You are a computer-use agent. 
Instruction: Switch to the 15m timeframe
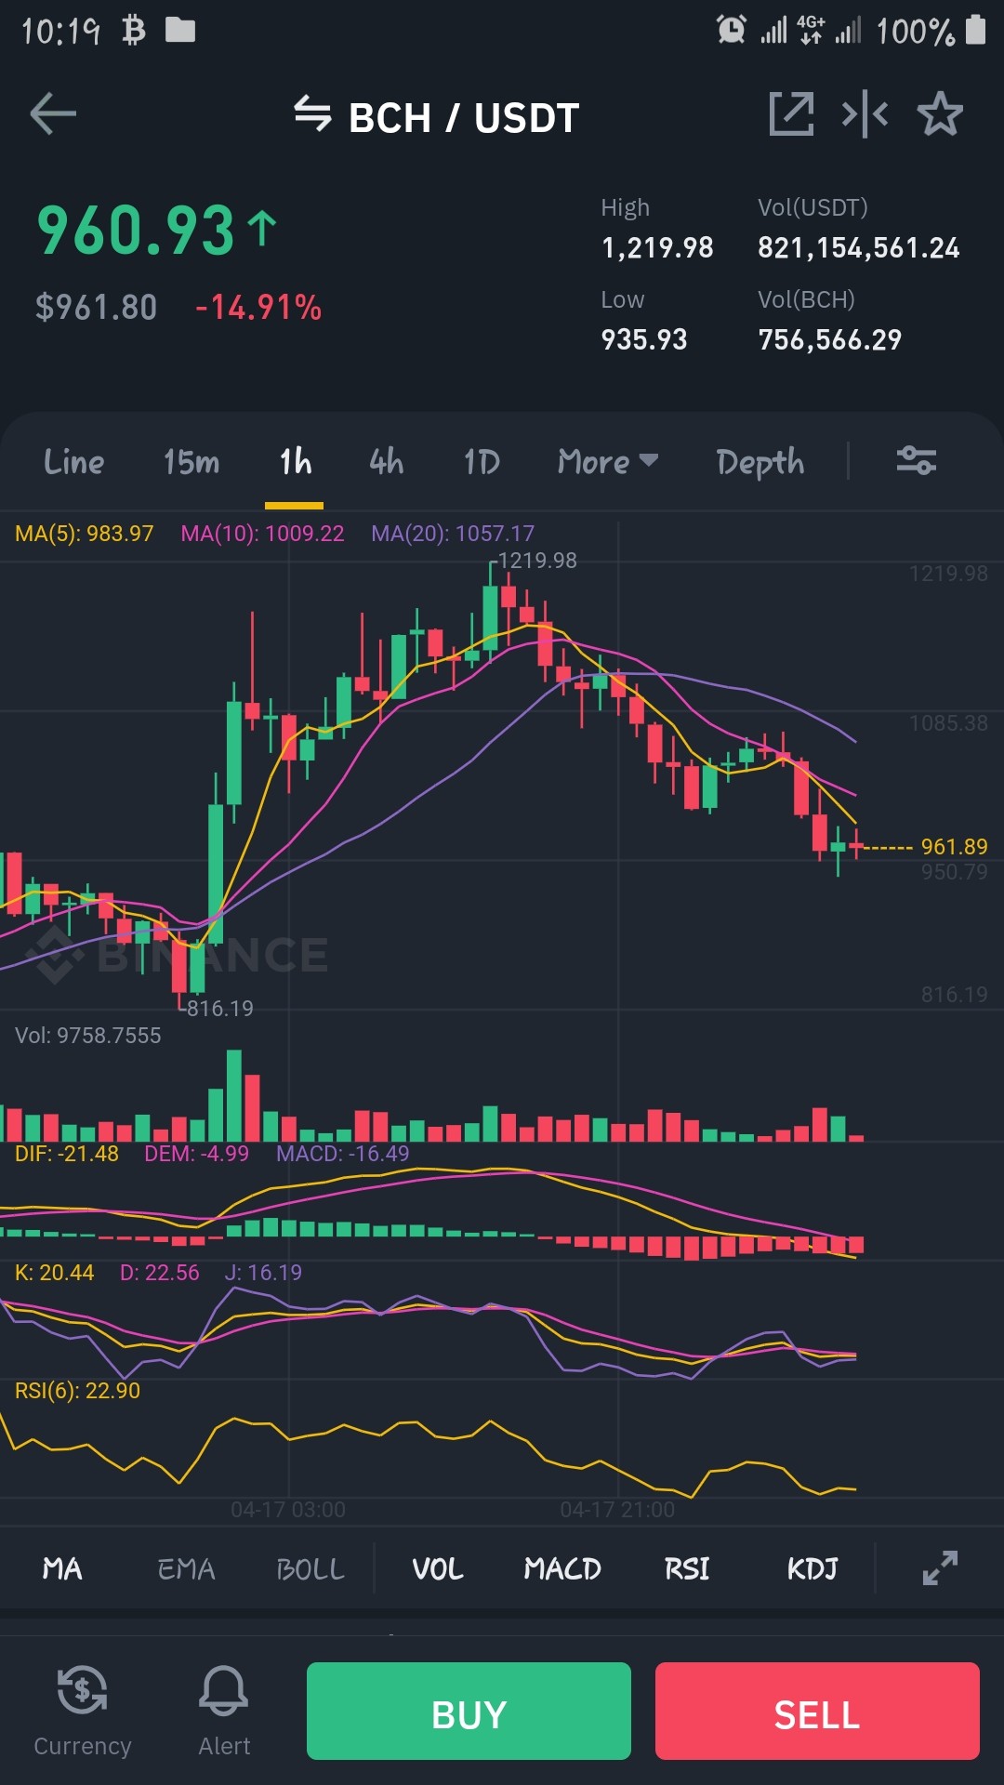coord(192,461)
